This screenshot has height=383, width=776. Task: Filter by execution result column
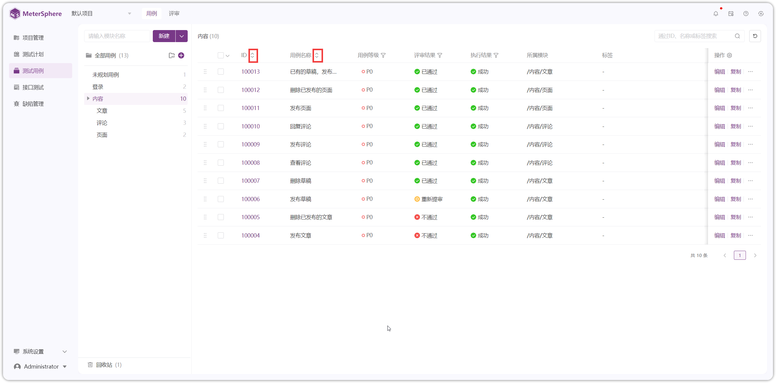coord(496,55)
